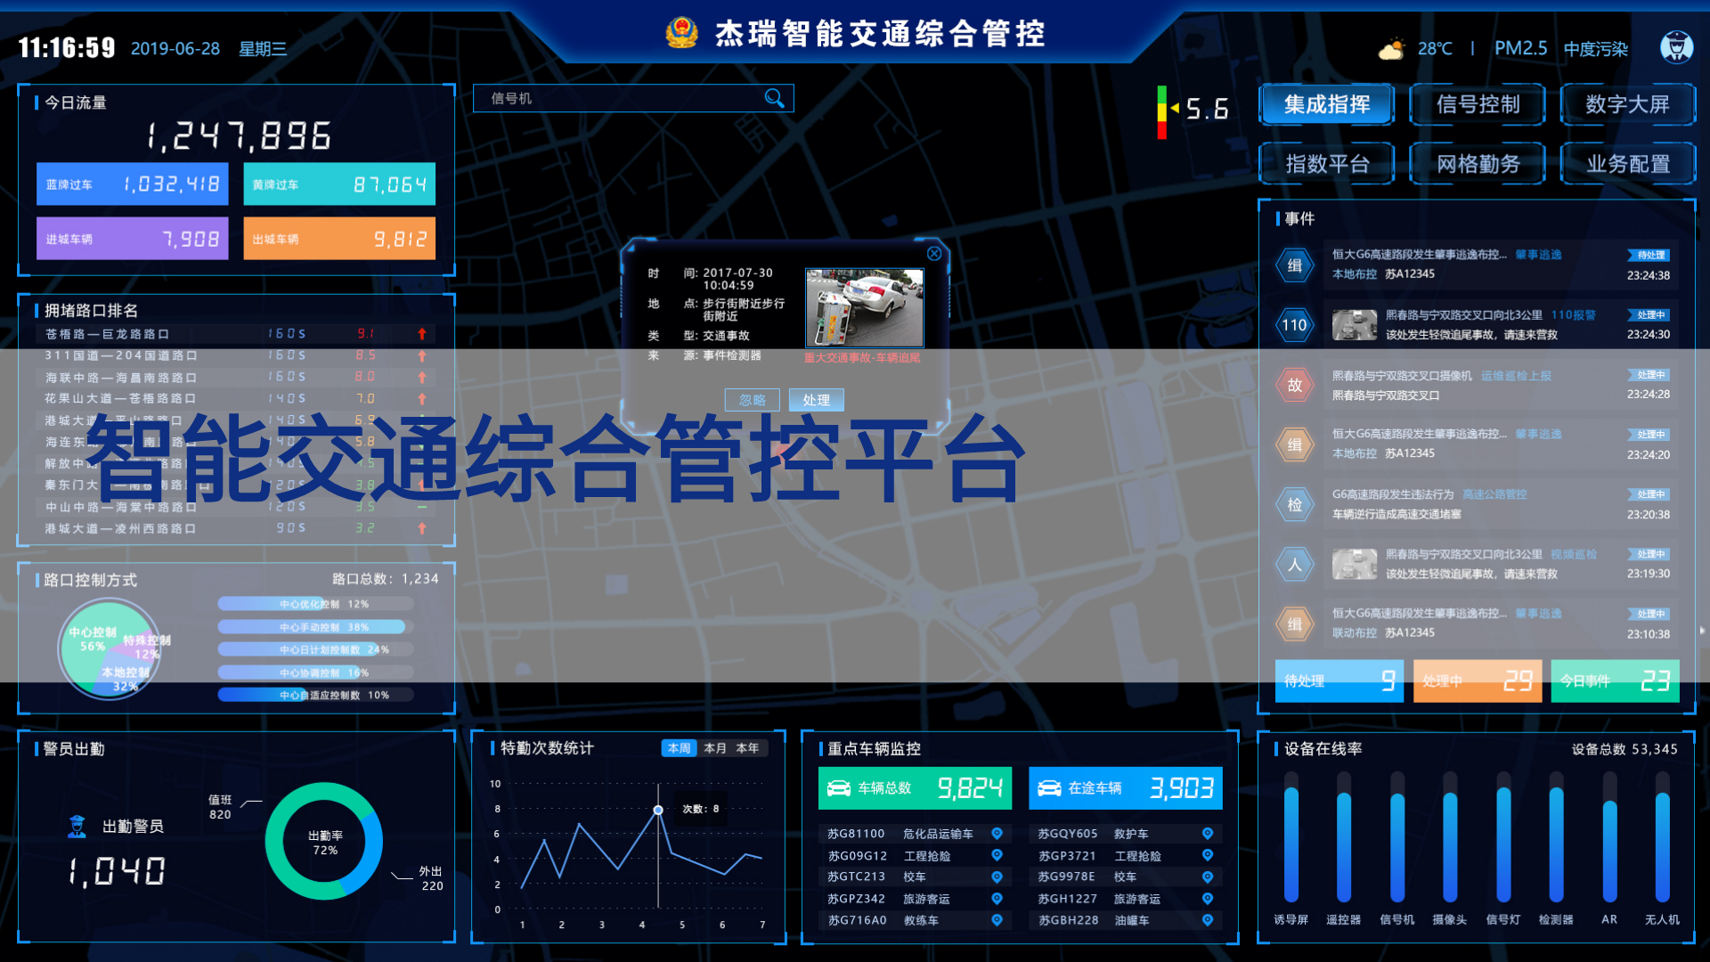The image size is (1710, 962).
Task: Click the 110 alarm event icon
Action: point(1294,325)
